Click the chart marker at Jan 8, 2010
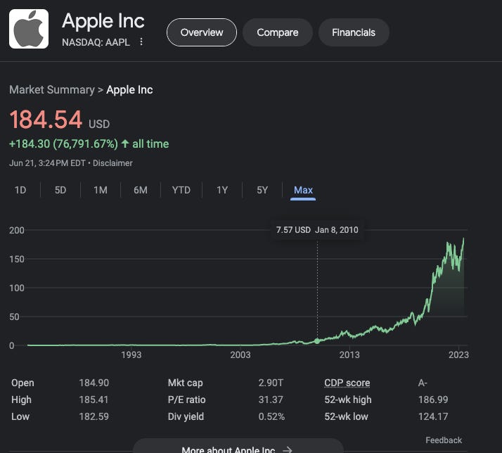The height and width of the screenshot is (453, 502). tap(317, 341)
